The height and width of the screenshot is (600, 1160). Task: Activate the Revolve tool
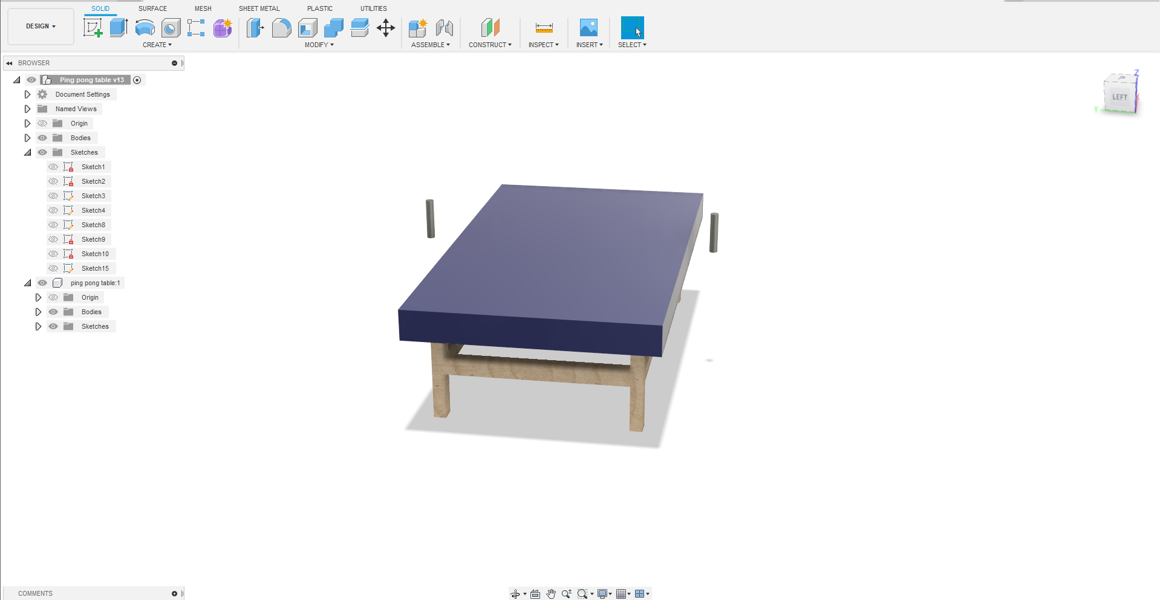pyautogui.click(x=145, y=28)
